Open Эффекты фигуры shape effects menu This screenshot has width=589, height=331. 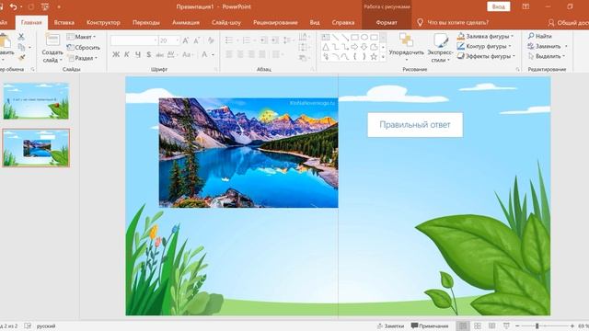click(486, 56)
